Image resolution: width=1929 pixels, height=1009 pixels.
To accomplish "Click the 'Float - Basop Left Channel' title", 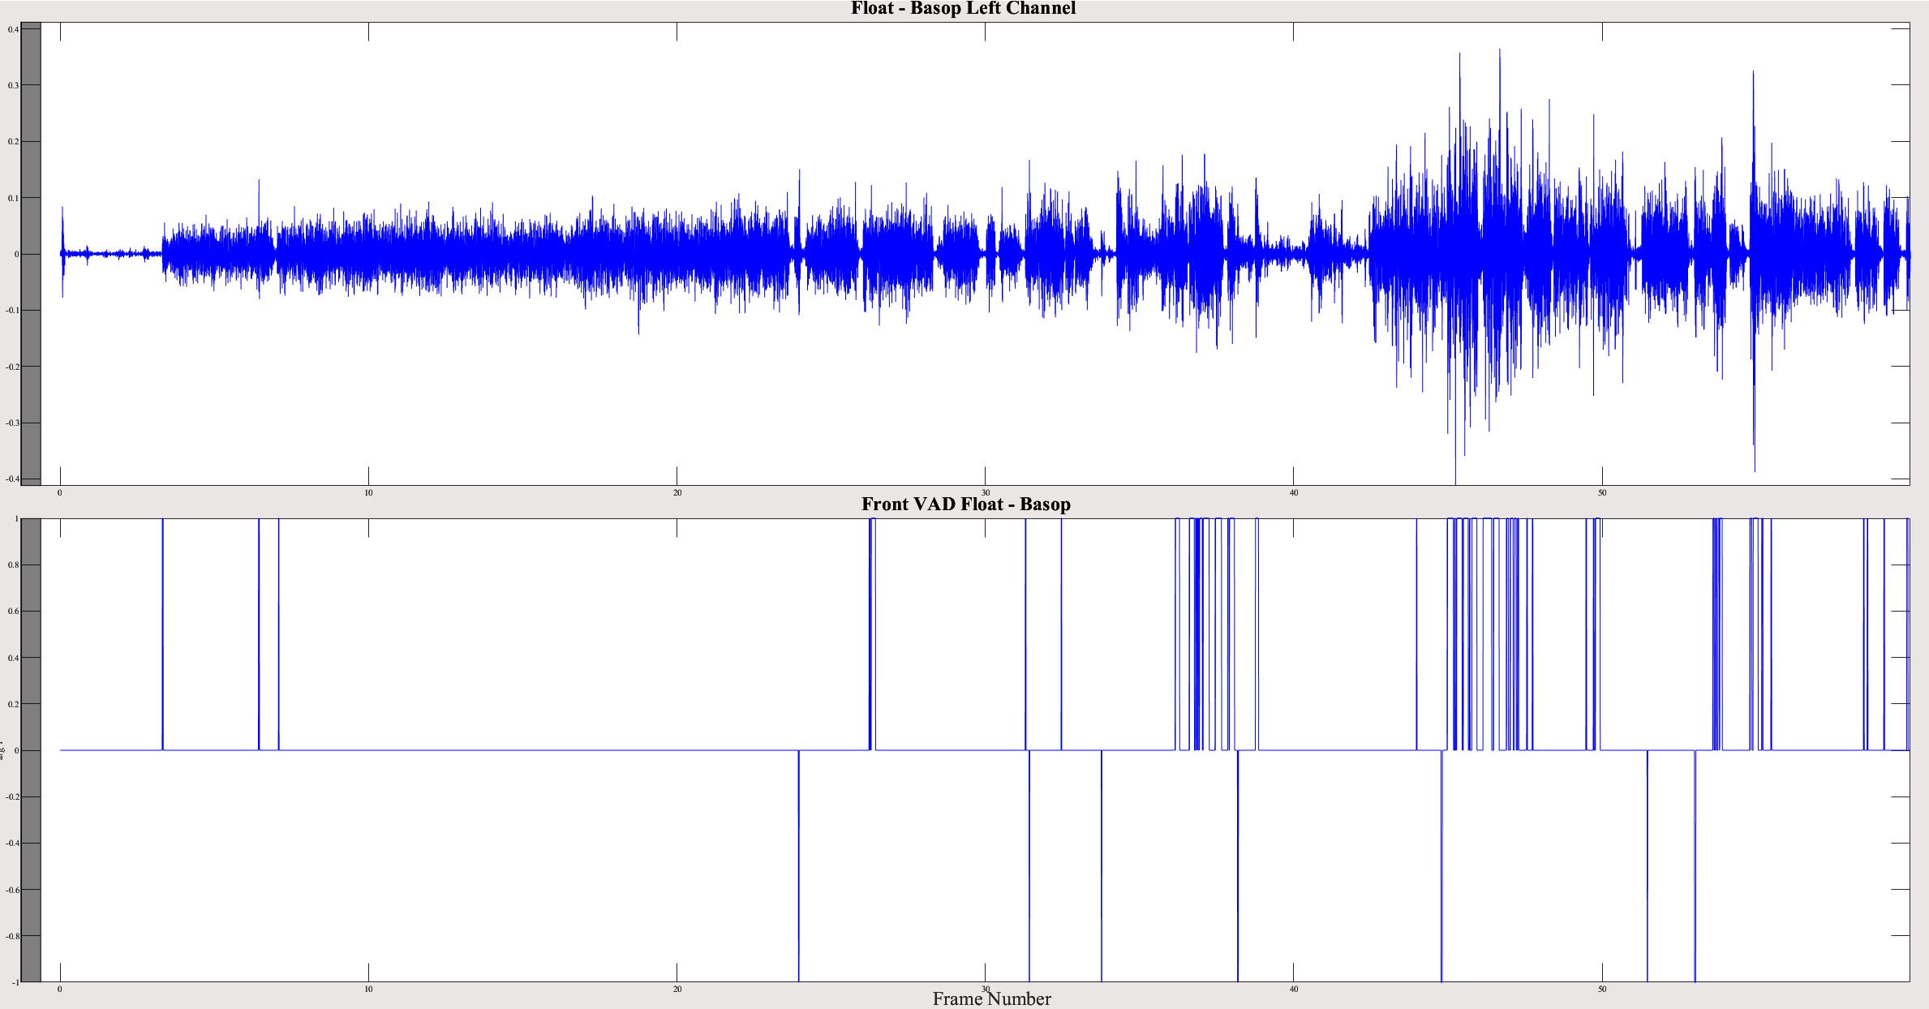I will click(x=963, y=9).
